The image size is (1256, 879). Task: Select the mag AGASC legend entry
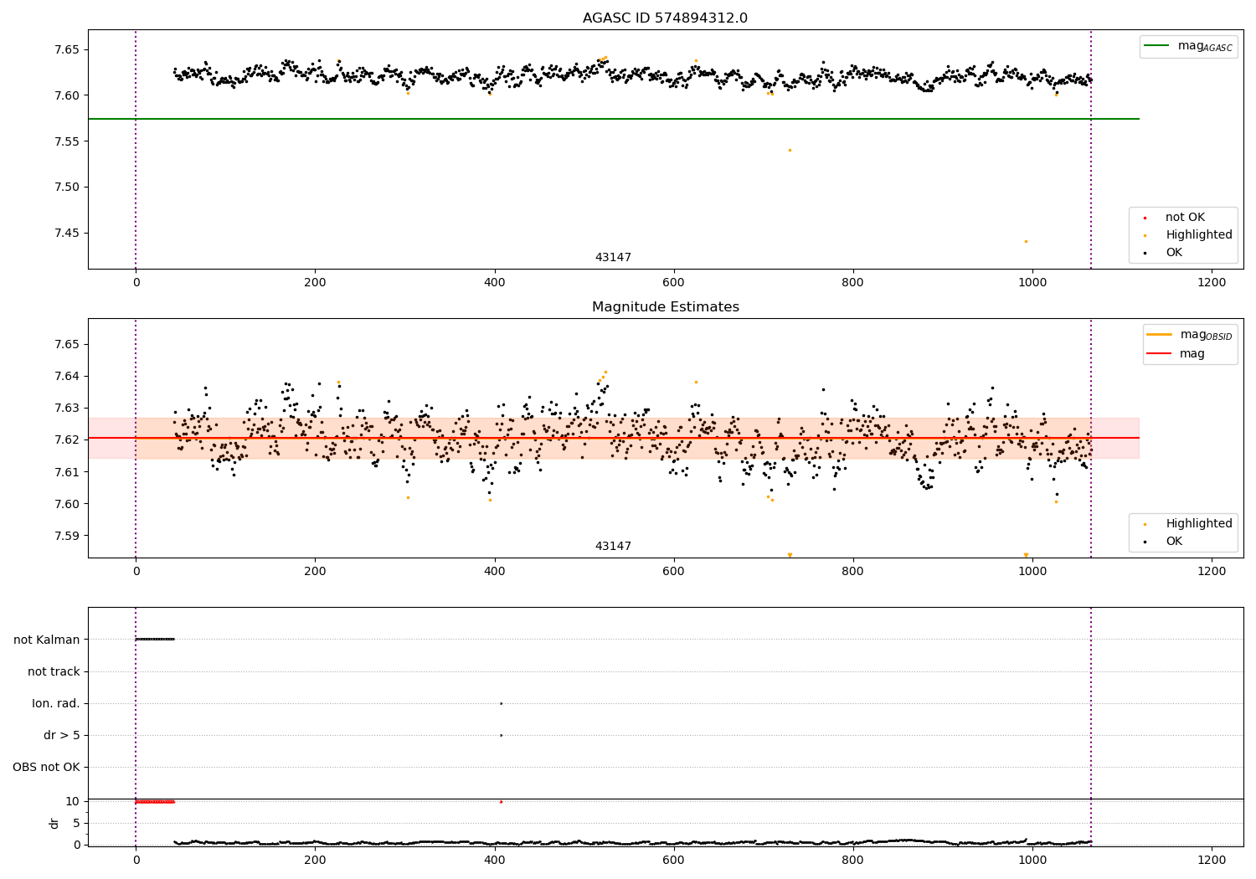coord(1188,46)
